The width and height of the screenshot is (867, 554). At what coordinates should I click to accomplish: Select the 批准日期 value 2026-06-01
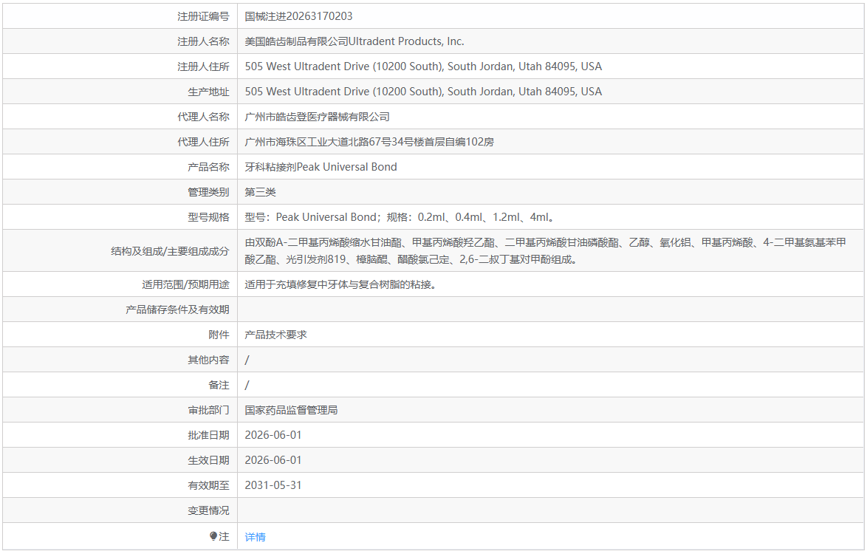[x=273, y=435]
